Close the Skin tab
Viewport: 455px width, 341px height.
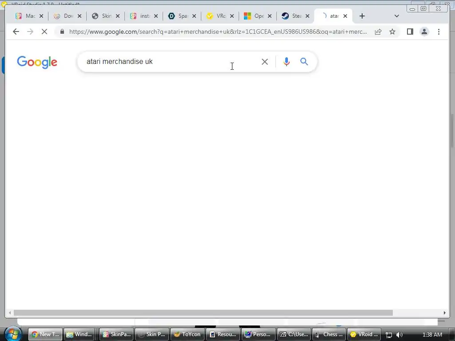pos(117,16)
